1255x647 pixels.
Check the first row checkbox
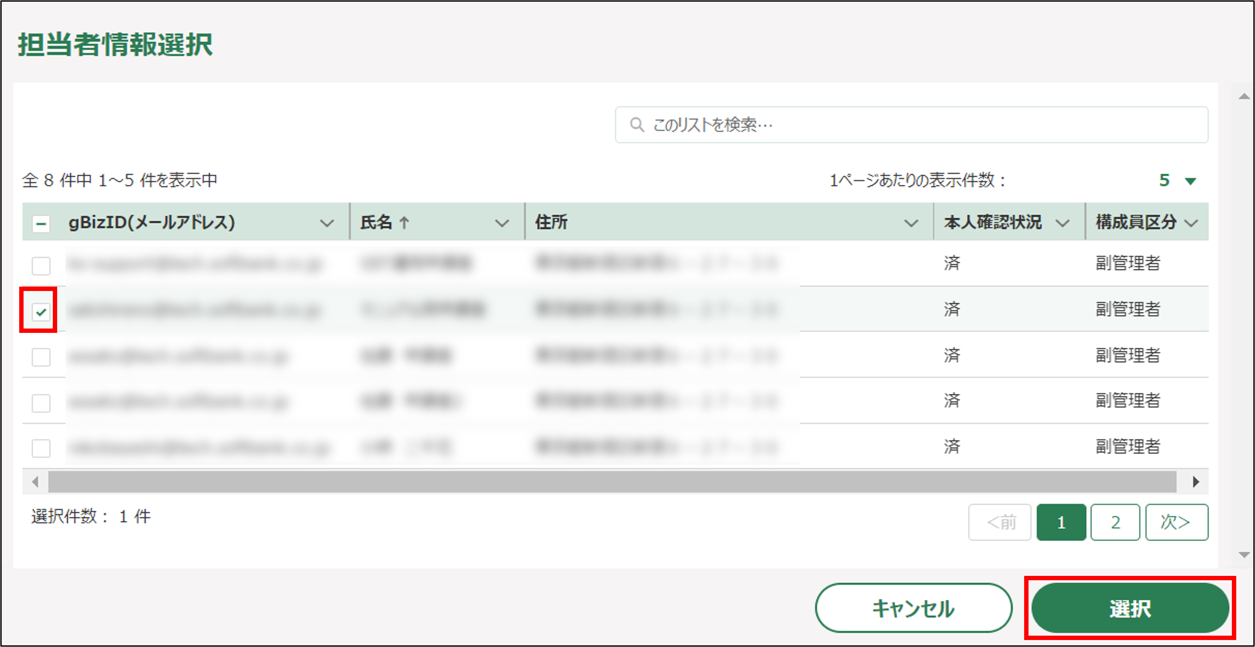(x=41, y=266)
